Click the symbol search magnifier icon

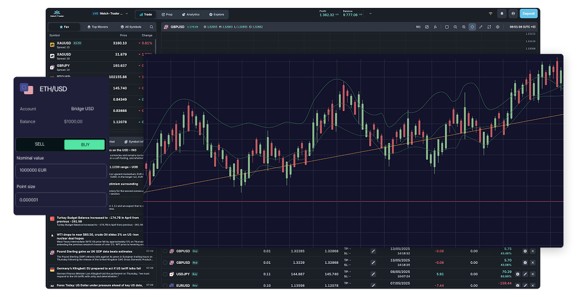151,26
